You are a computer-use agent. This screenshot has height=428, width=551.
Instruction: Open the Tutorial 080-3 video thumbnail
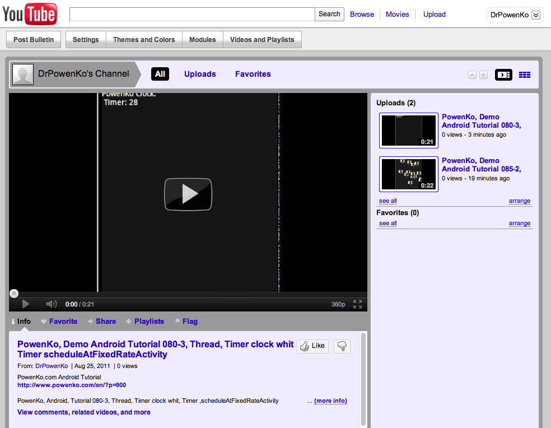(409, 131)
